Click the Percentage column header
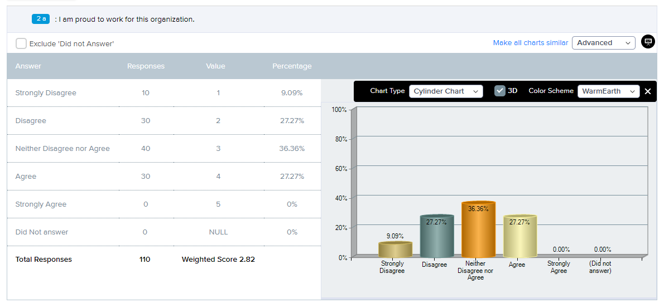 (292, 66)
